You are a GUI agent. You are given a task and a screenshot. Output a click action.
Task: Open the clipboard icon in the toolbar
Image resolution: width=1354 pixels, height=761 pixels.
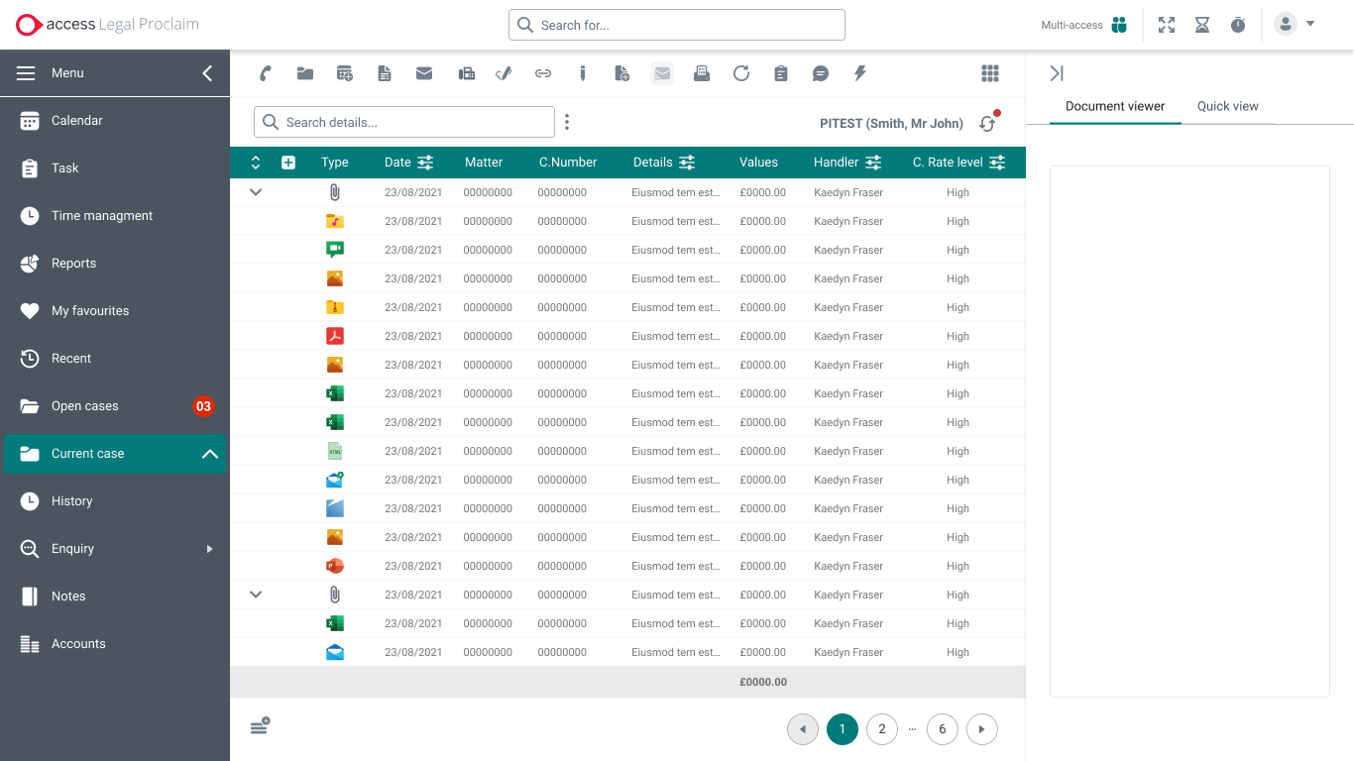click(x=781, y=72)
